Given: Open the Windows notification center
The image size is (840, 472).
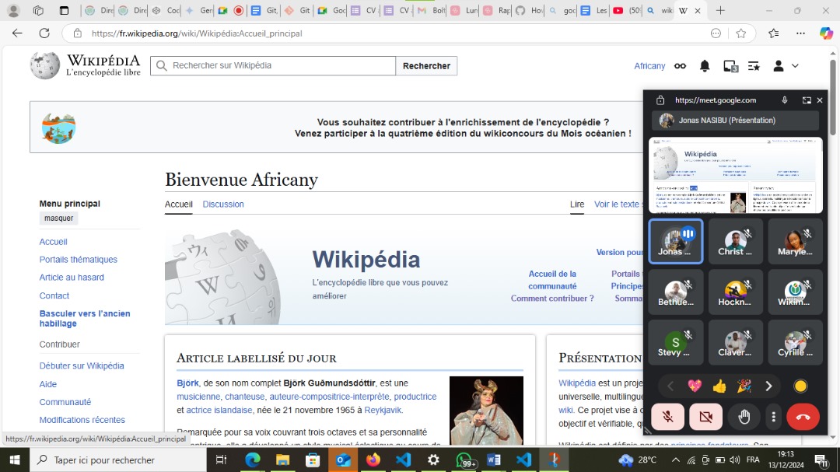Looking at the screenshot, I should pyautogui.click(x=821, y=460).
